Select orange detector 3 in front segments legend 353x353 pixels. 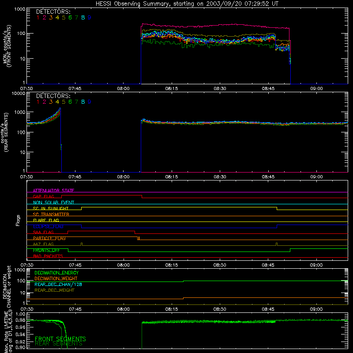tap(51, 18)
